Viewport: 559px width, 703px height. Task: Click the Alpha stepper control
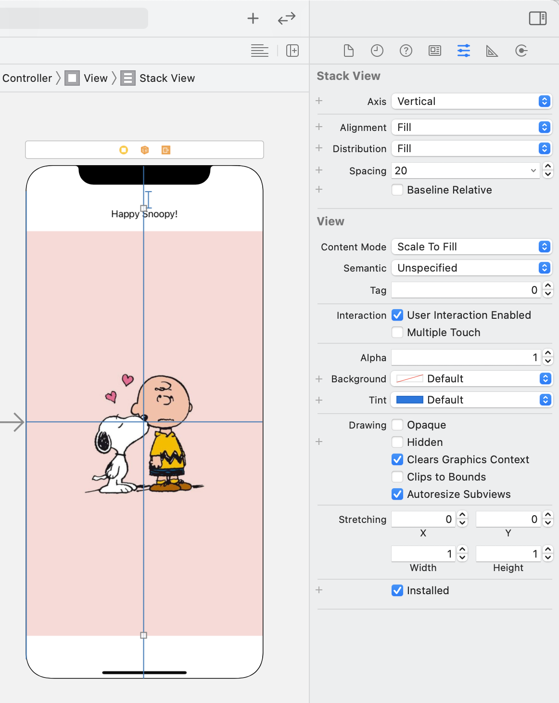tap(548, 357)
